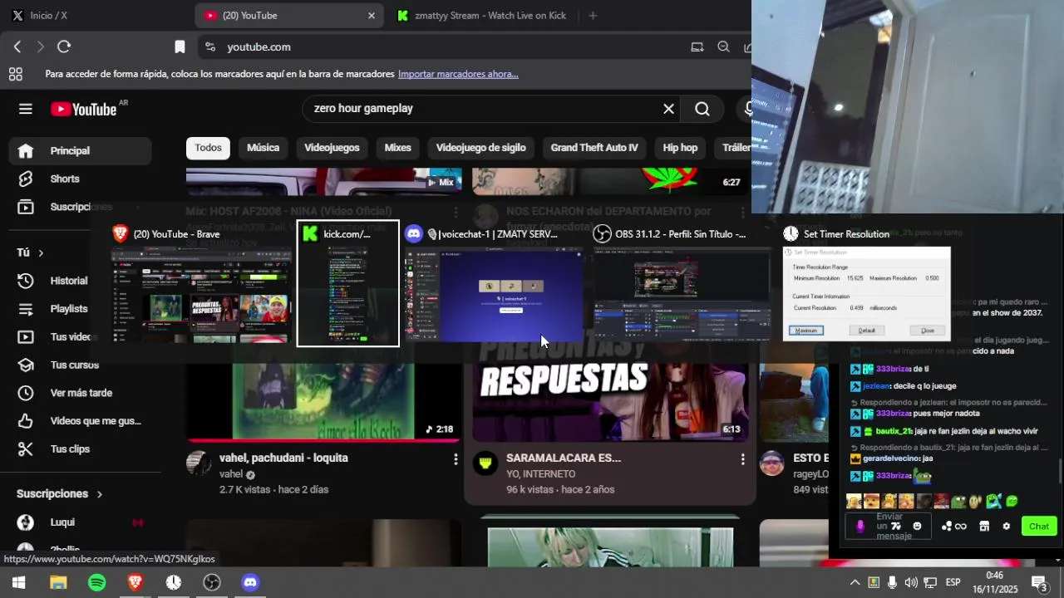Switch to the Inicio / X tab
This screenshot has height=598, width=1064.
coord(48,16)
